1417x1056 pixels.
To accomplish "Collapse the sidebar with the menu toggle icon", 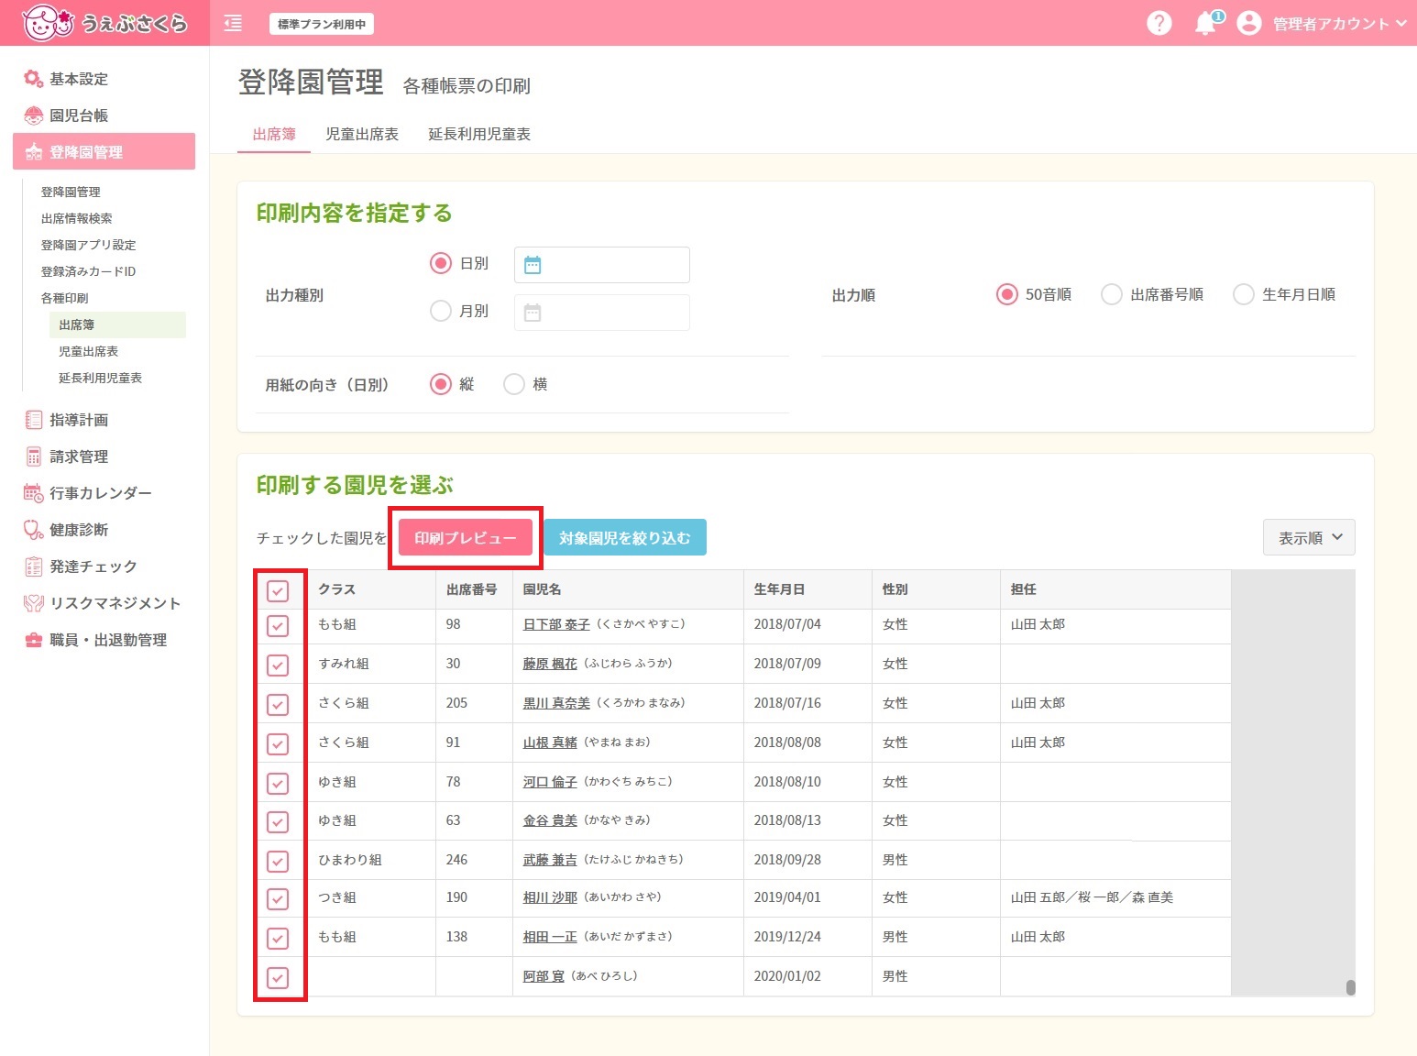I will pyautogui.click(x=233, y=23).
